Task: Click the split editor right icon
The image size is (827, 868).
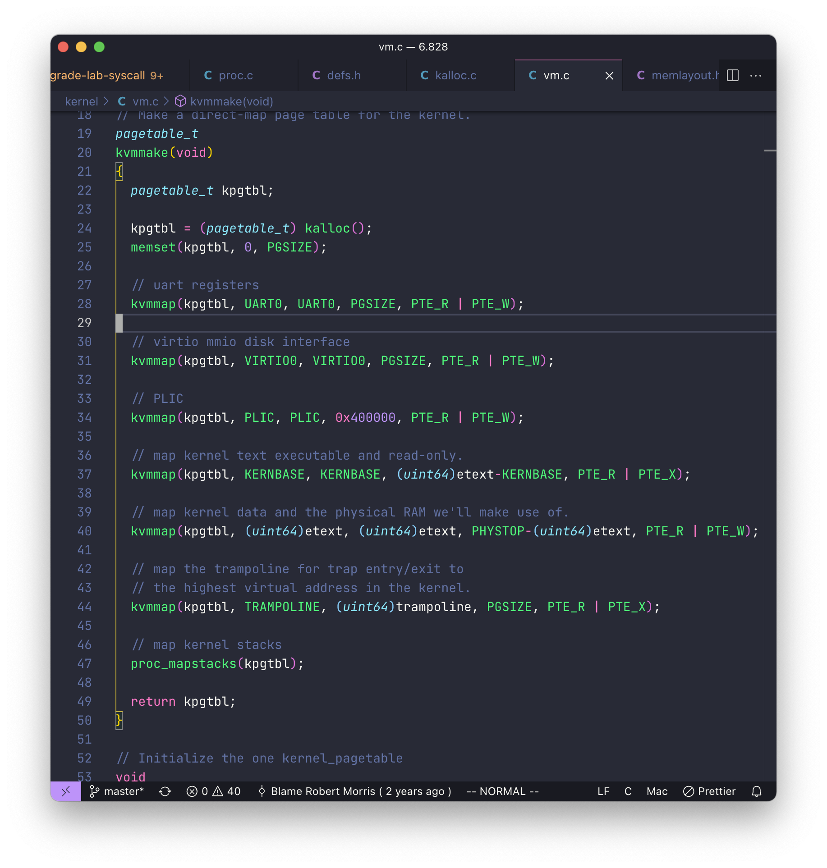Action: (733, 75)
